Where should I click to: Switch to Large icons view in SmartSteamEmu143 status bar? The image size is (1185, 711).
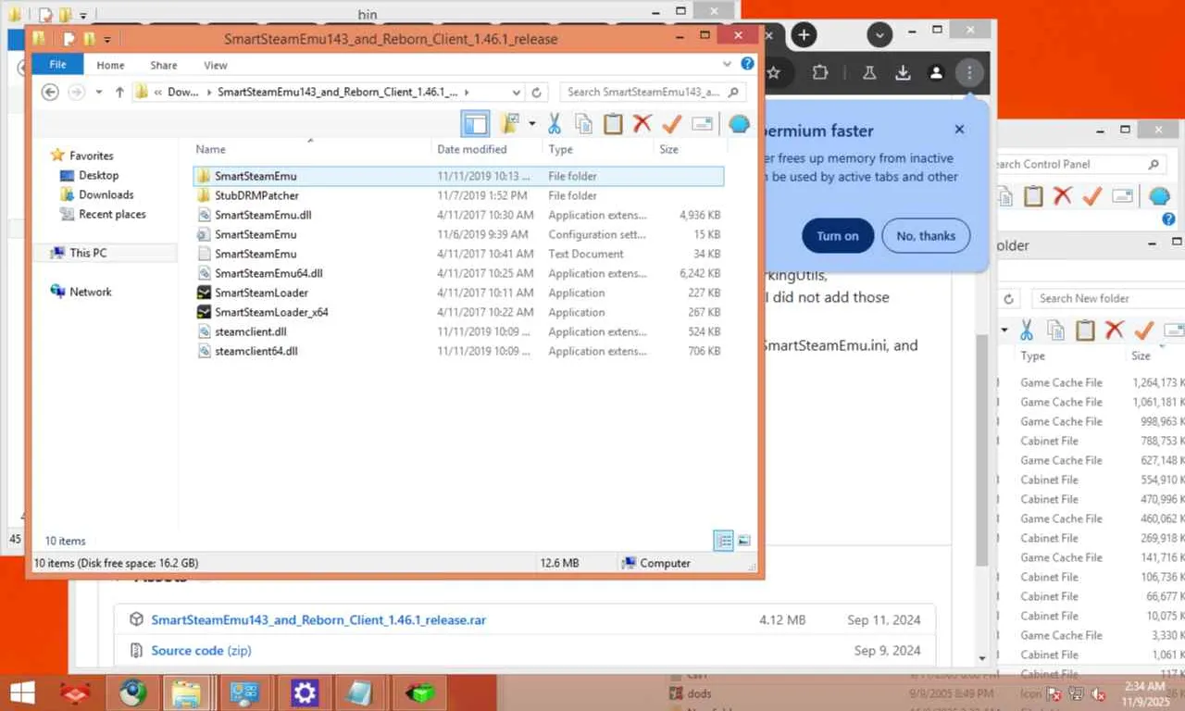click(x=743, y=541)
